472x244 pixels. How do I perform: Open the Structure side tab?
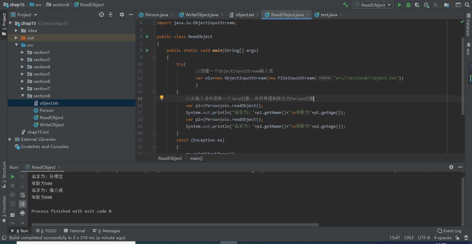(x=4, y=175)
